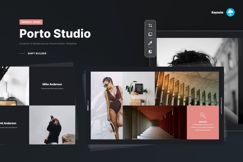Click the Keynote label text

click(217, 13)
